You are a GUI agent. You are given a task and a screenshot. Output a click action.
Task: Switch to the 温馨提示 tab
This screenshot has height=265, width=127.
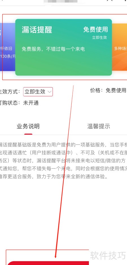pyautogui.click(x=99, y=126)
